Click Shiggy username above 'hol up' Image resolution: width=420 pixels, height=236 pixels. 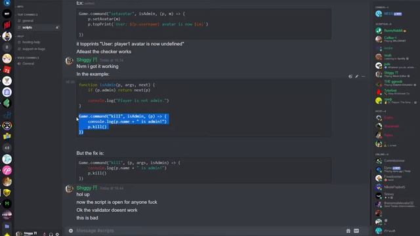pos(87,188)
